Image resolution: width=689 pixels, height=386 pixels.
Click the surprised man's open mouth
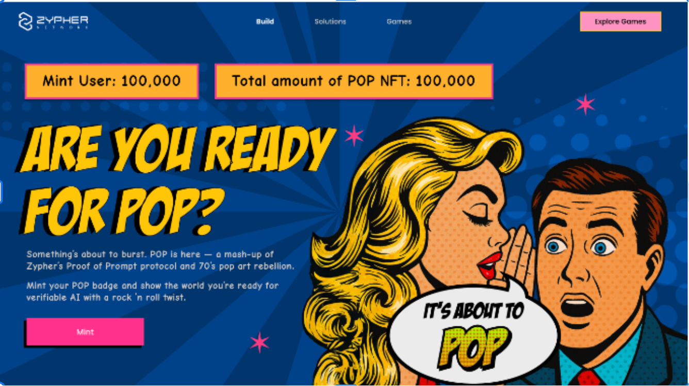pyautogui.click(x=576, y=306)
